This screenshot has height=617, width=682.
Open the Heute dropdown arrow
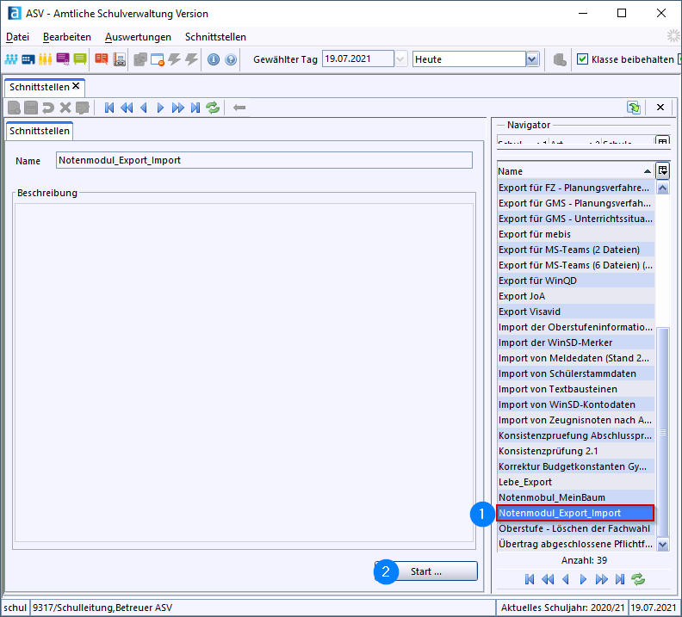coord(532,59)
